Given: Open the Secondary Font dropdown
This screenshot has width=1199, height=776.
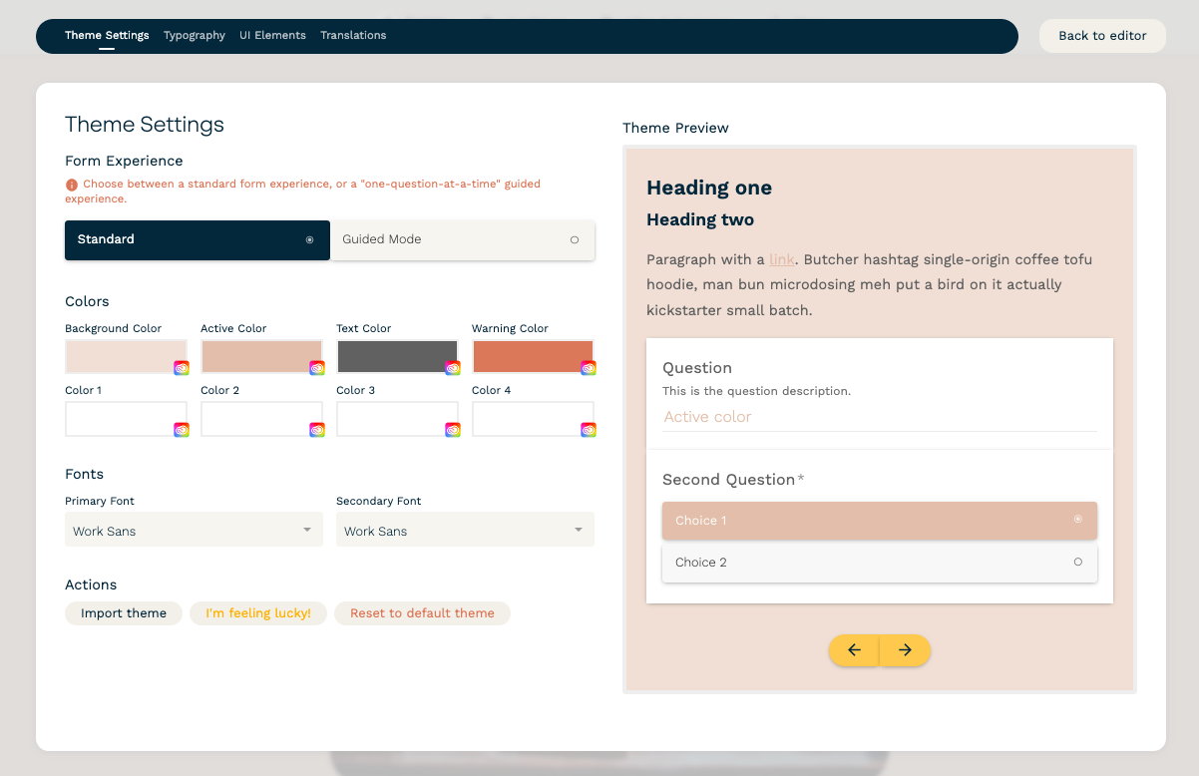Looking at the screenshot, I should click(465, 530).
